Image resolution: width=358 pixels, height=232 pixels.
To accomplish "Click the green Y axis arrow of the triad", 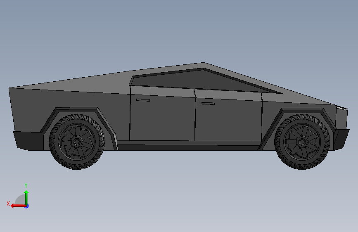I will (x=26, y=197).
